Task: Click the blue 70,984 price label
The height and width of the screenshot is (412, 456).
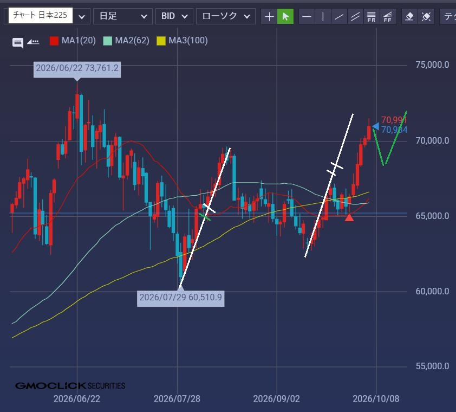Action: (394, 130)
